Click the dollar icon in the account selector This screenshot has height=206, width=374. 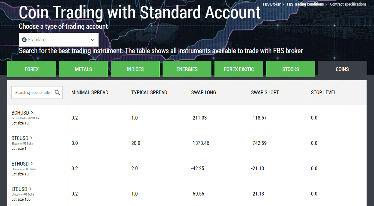tap(24, 40)
